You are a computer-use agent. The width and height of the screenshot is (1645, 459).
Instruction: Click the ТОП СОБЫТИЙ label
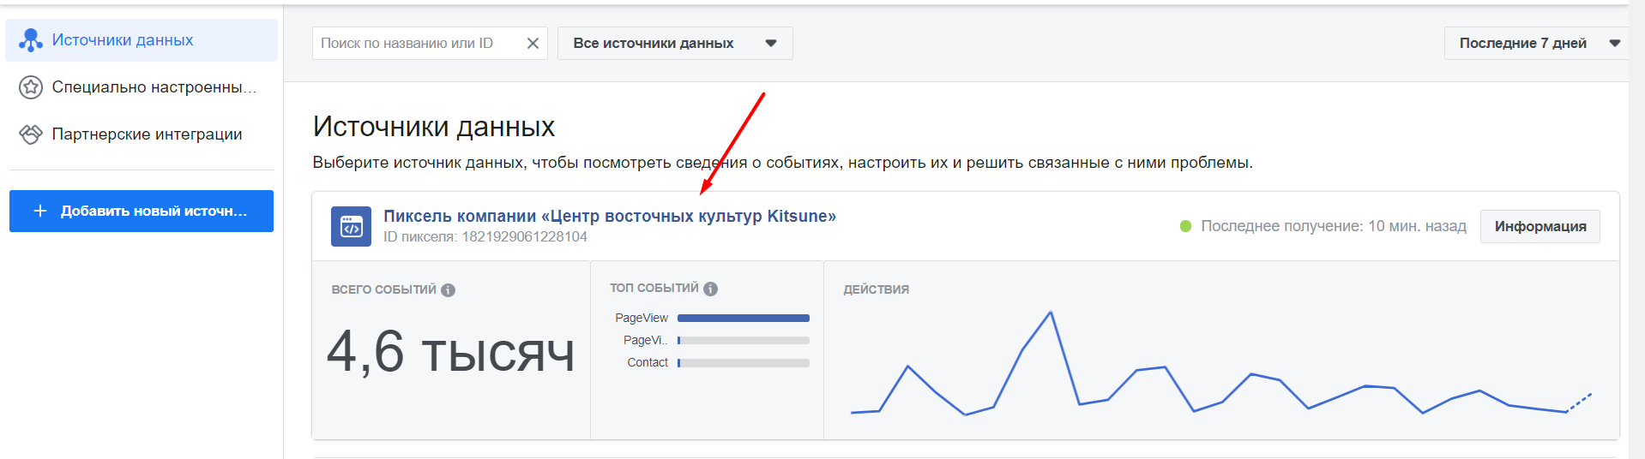point(654,288)
